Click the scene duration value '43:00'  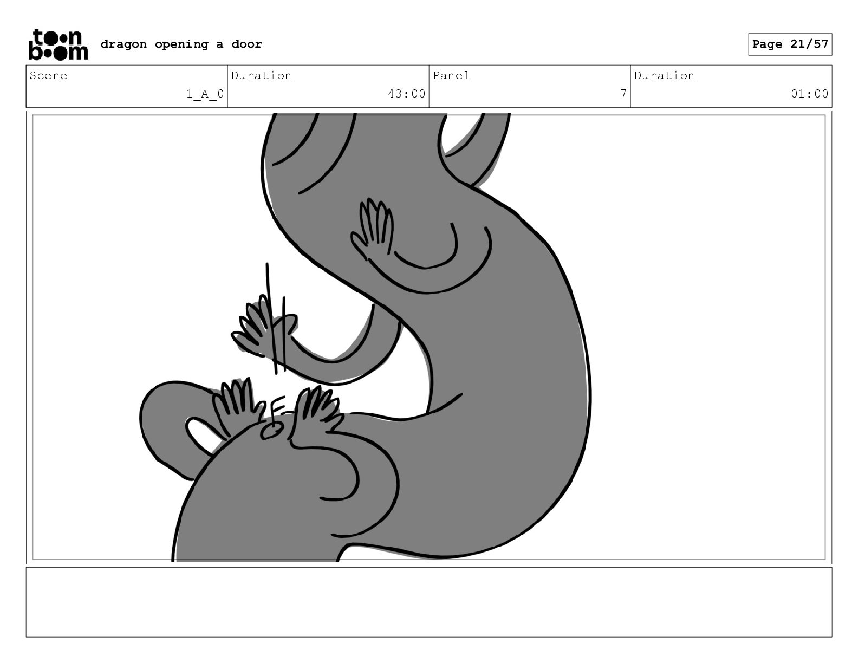[406, 94]
